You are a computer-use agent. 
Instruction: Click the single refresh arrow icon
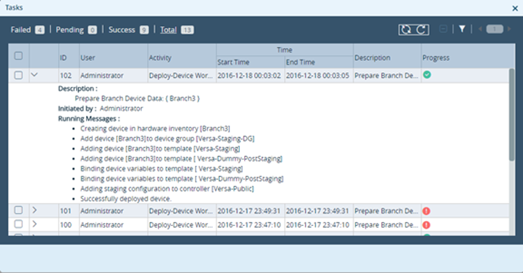(421, 30)
